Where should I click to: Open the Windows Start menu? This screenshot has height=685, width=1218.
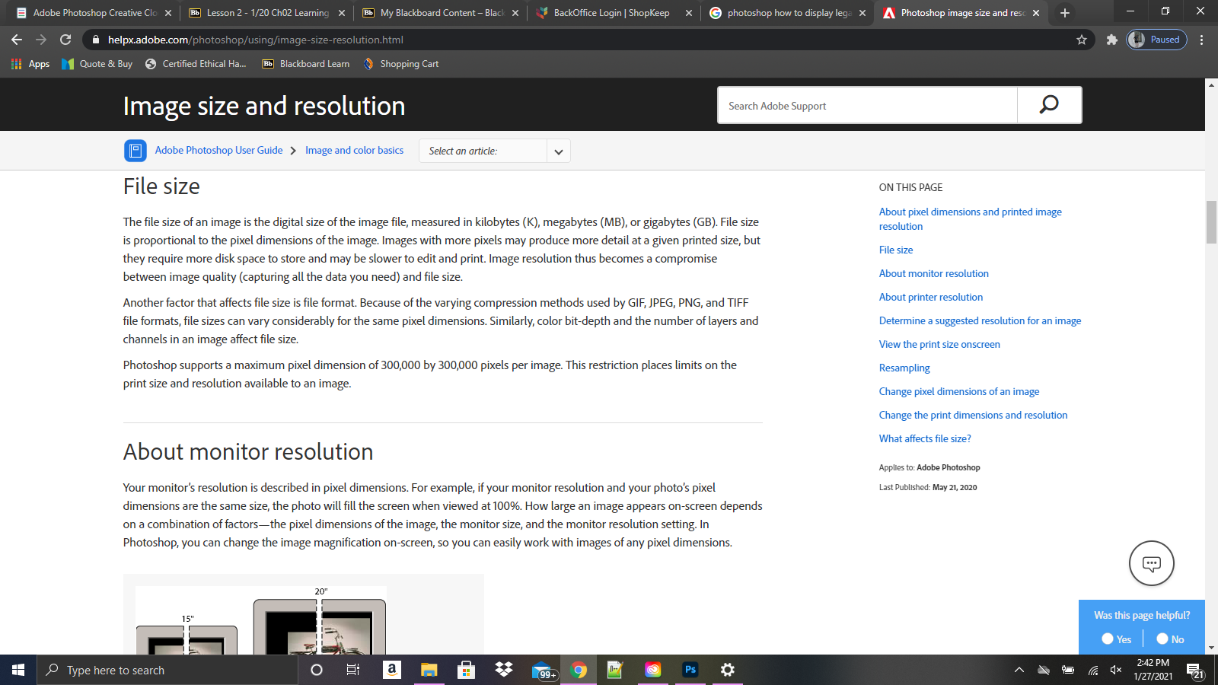tap(18, 670)
